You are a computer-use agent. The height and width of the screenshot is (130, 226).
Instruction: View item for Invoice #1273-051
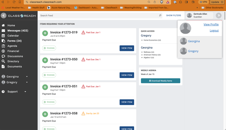tap(127, 102)
